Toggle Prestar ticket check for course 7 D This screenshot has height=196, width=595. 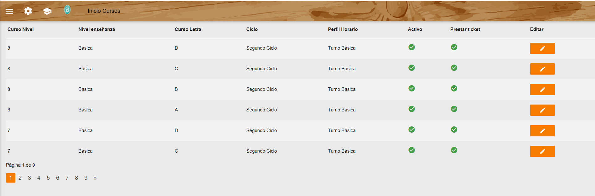[454, 130]
